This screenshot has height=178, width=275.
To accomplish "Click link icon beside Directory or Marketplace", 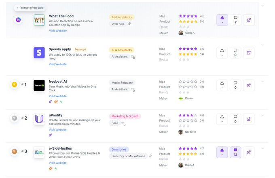I will point(150,156).
